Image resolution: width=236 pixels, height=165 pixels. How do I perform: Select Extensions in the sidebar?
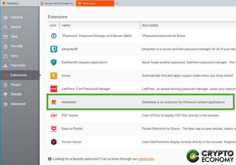[x=20, y=75]
